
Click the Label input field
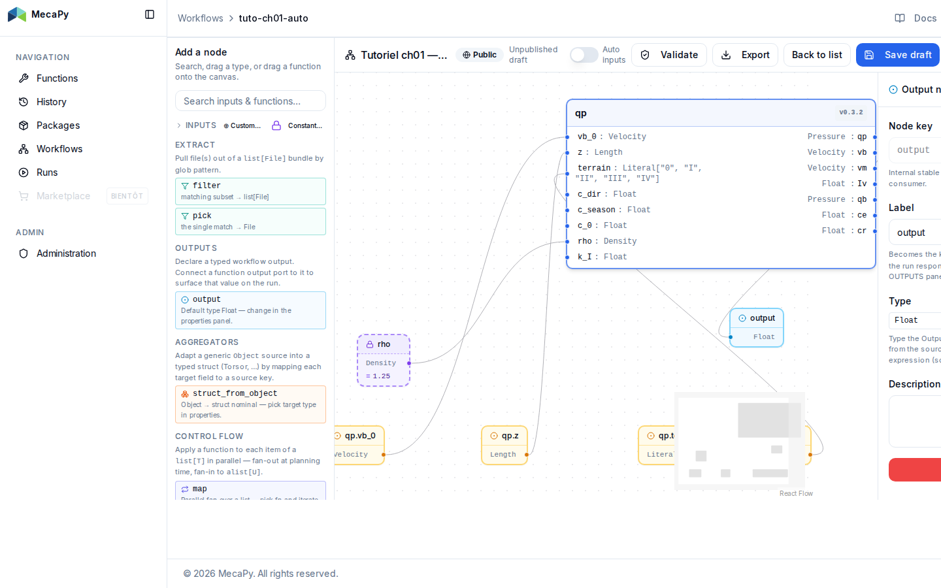point(915,233)
